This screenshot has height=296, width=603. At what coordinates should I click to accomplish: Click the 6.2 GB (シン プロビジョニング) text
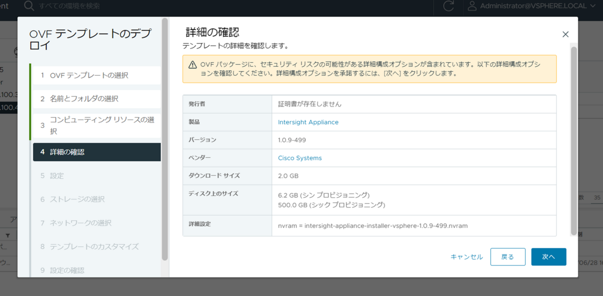point(324,195)
